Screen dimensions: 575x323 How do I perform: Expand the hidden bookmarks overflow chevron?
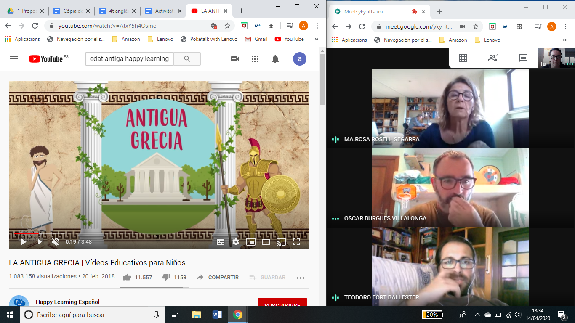coord(316,39)
